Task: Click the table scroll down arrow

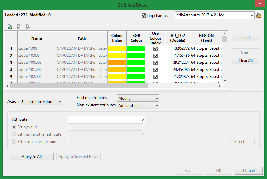Action: [x=225, y=81]
